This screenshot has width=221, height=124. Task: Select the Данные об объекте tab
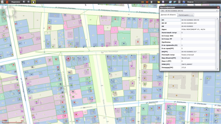tap(169, 15)
